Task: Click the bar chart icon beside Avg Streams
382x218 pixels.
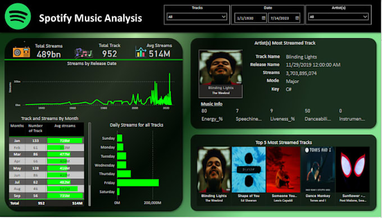Action: (x=140, y=52)
